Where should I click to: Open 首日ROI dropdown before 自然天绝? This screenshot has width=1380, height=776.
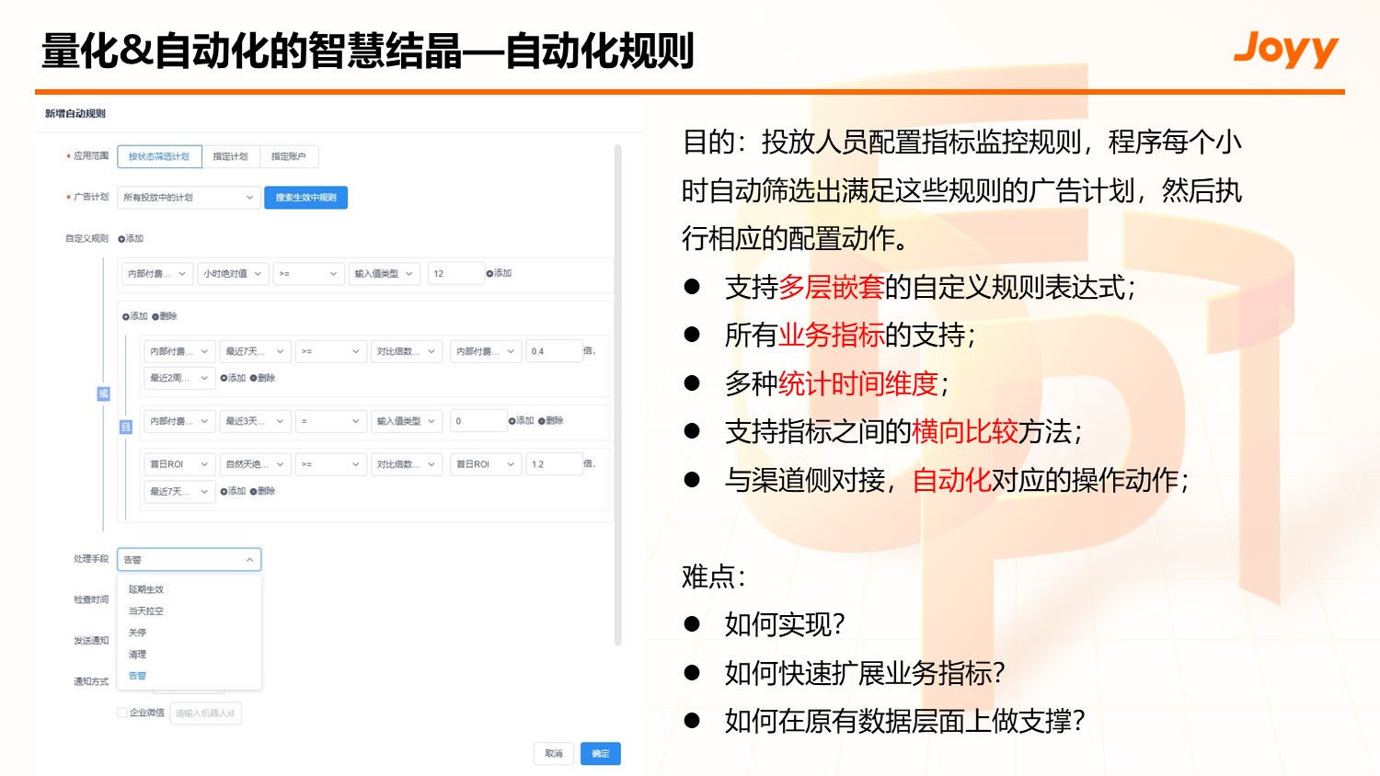[179, 464]
